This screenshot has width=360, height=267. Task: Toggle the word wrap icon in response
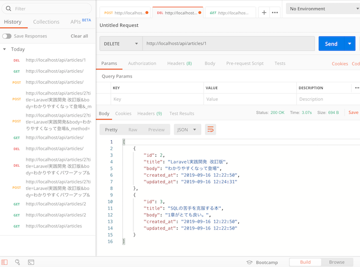coord(210,129)
